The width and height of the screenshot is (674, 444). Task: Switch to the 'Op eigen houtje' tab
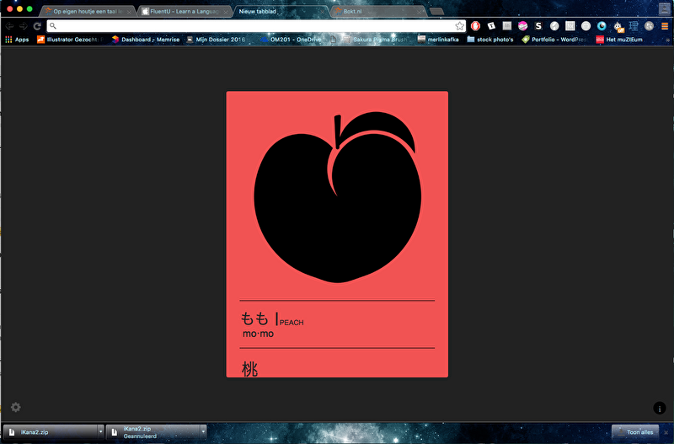click(x=86, y=12)
